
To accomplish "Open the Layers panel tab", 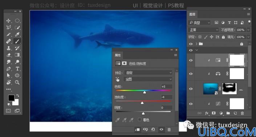I will pyautogui.click(x=192, y=14).
